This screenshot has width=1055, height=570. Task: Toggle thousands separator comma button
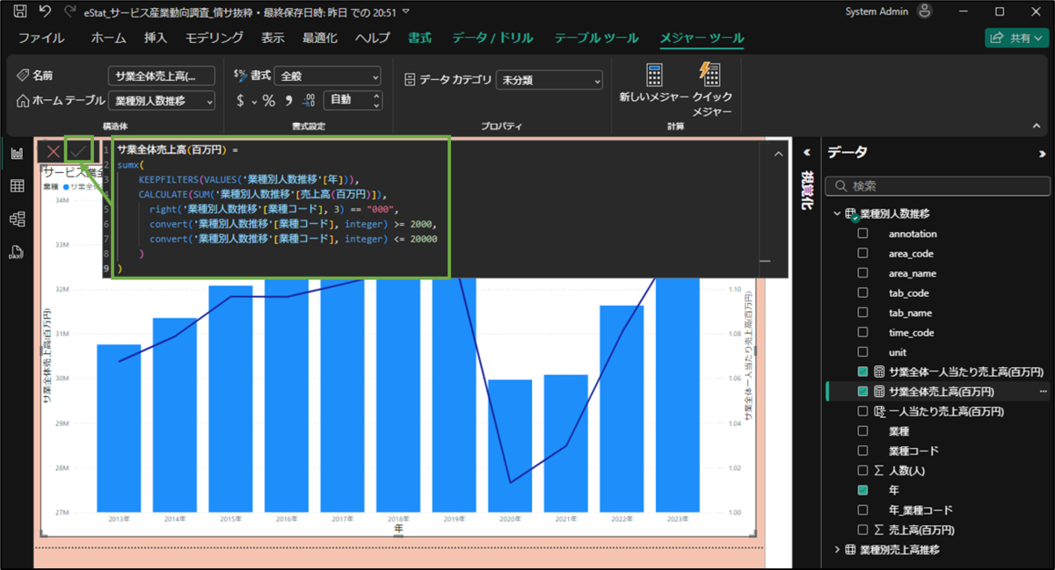(288, 100)
